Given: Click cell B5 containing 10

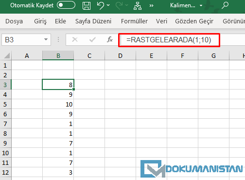Looking at the screenshot, I should (x=58, y=104).
